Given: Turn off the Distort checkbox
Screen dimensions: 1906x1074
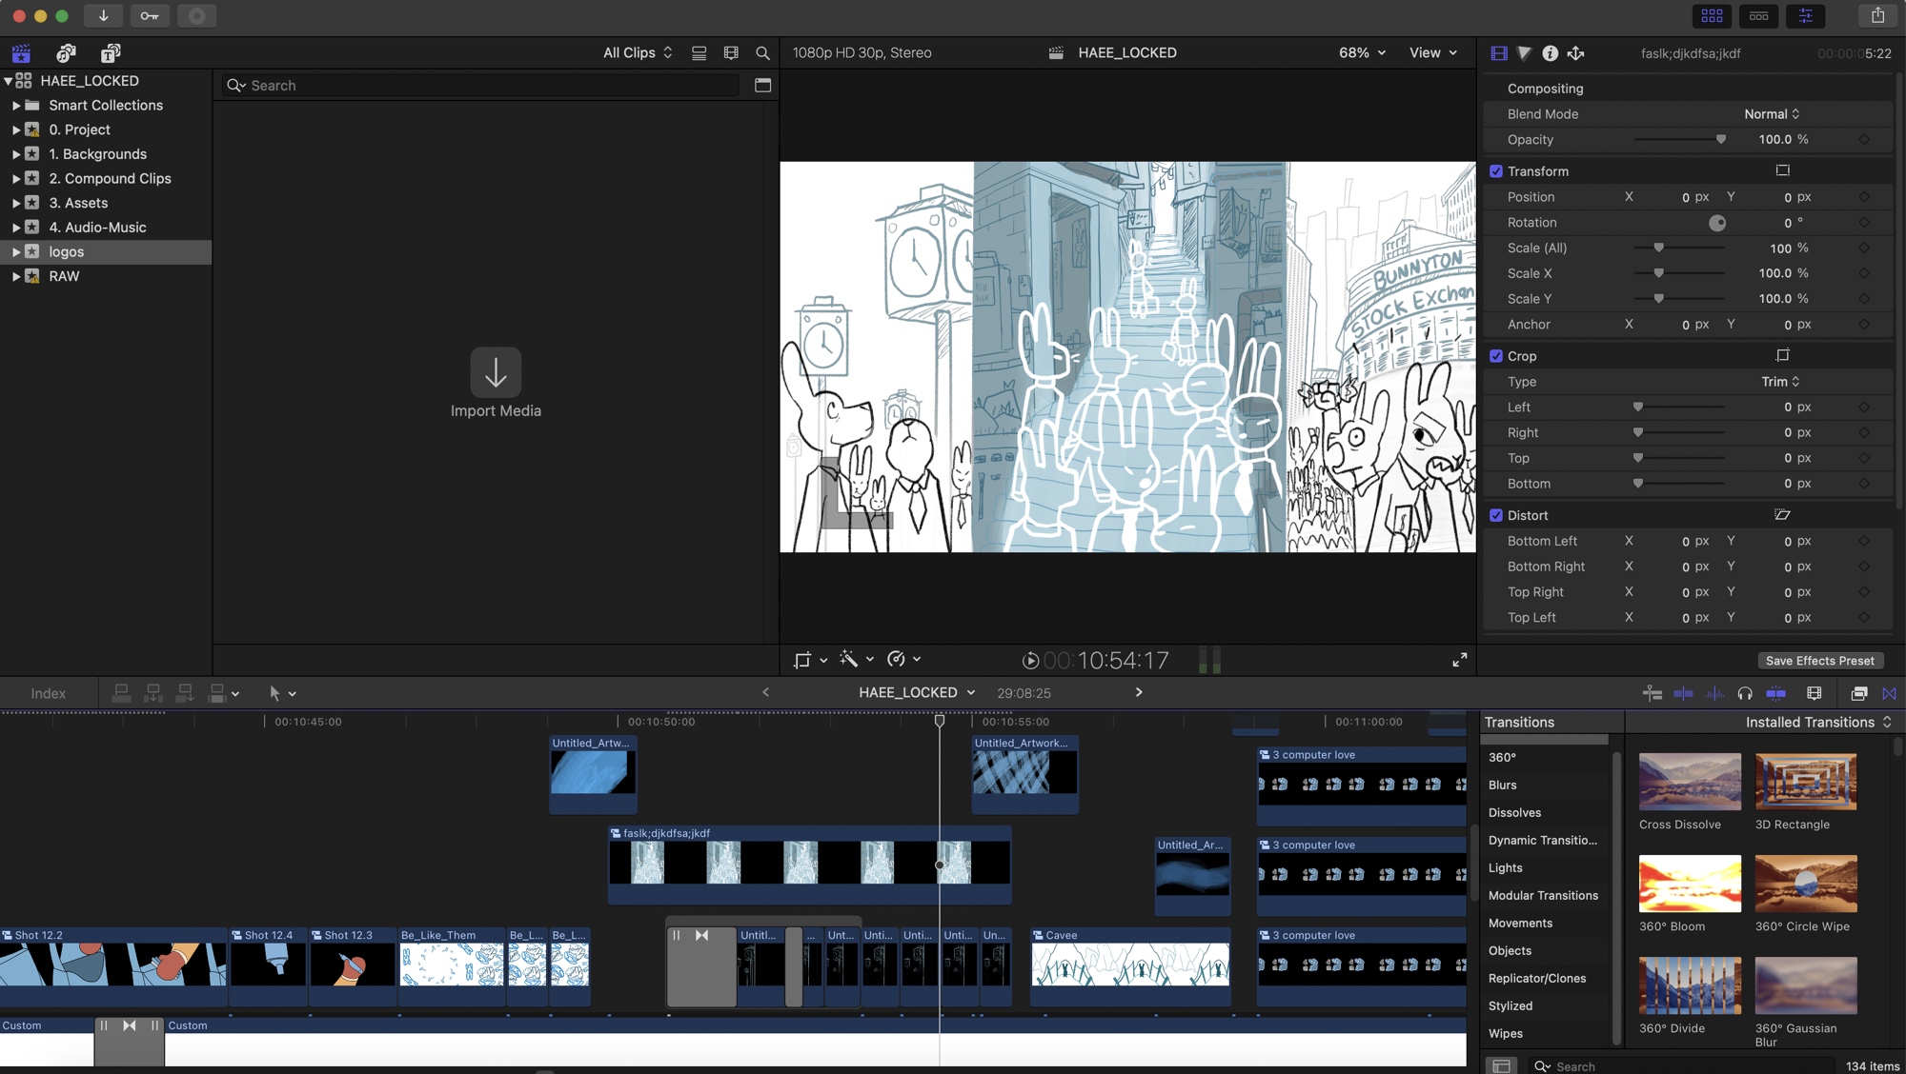Looking at the screenshot, I should tap(1496, 515).
